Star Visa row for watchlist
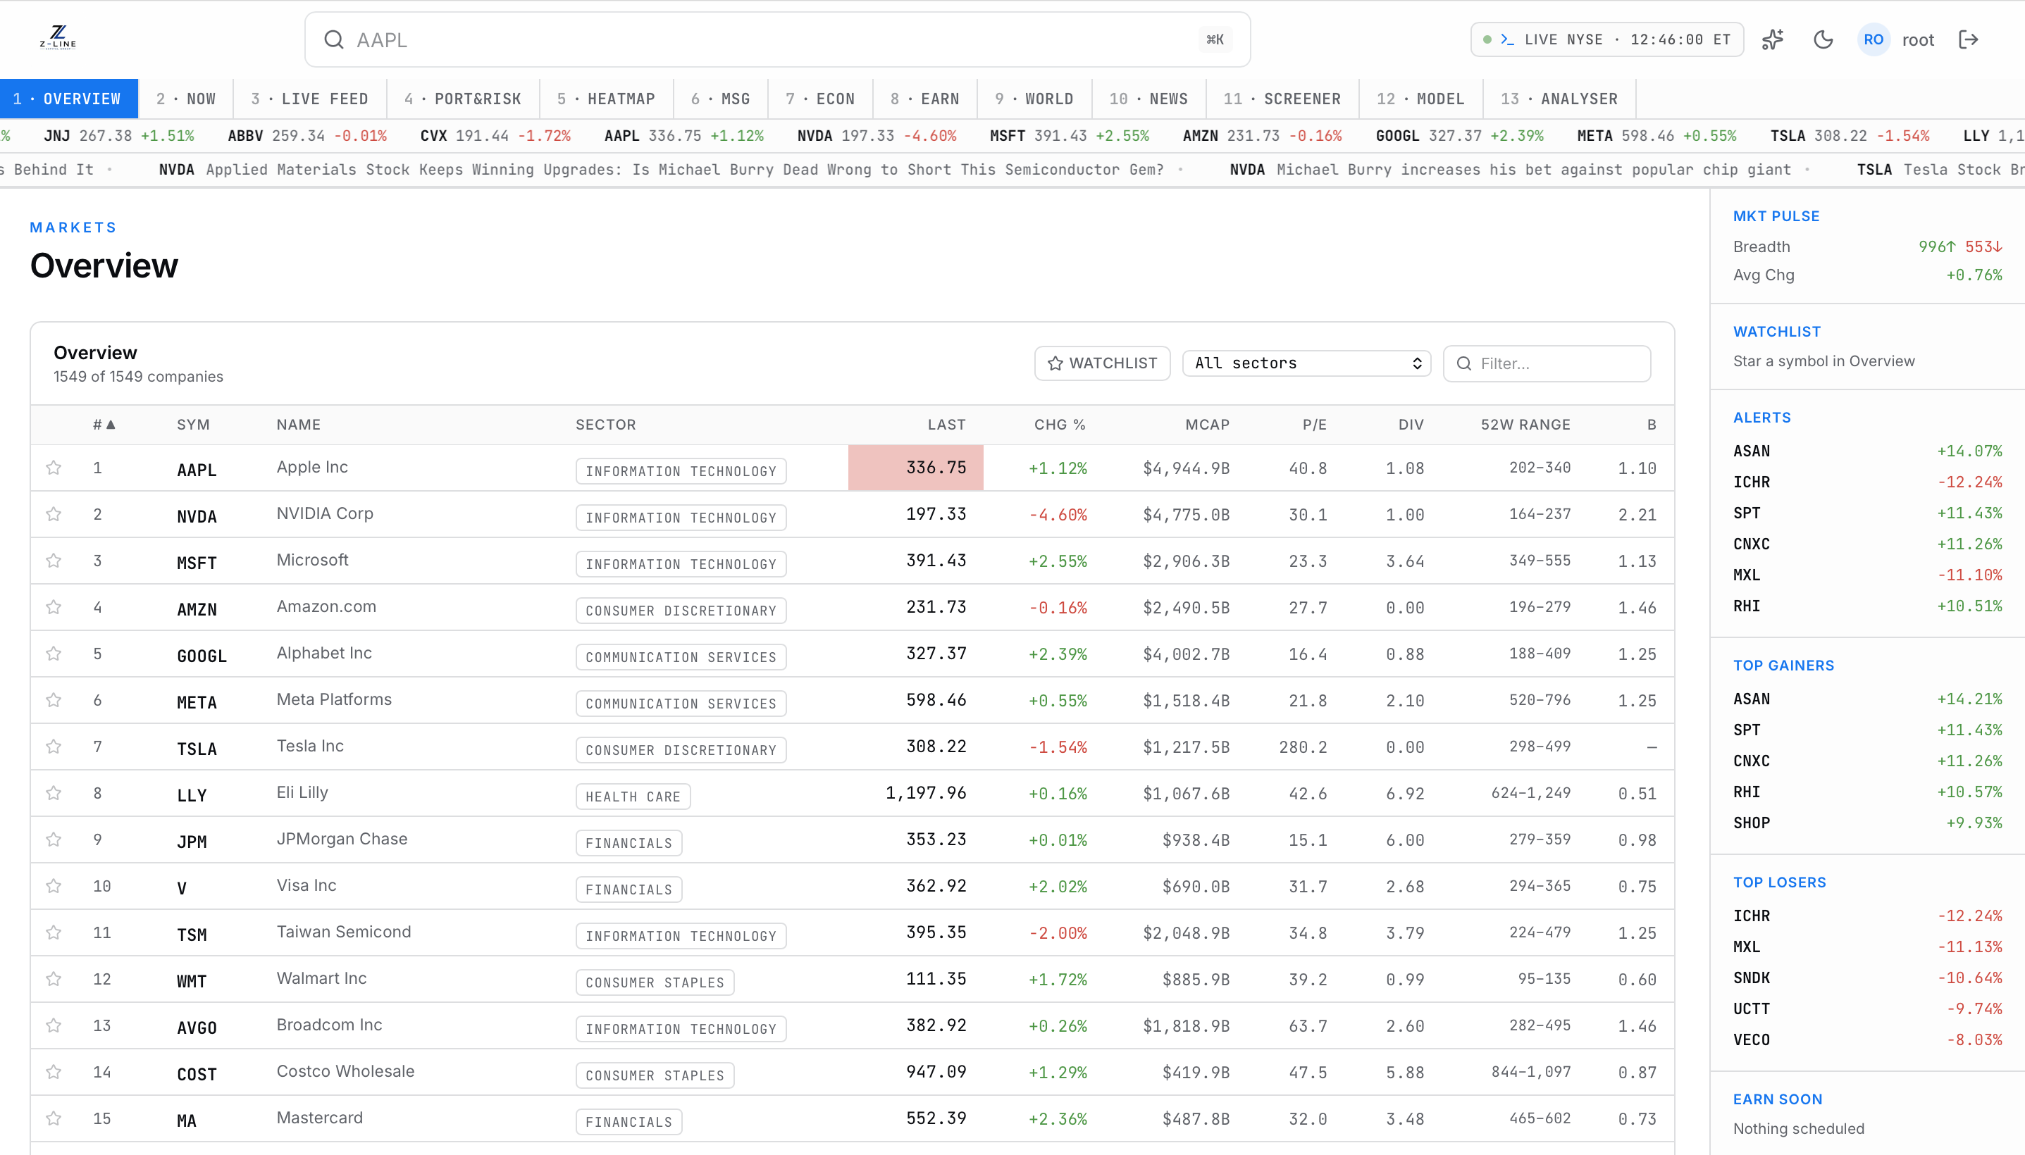Viewport: 2025px width, 1155px height. (x=54, y=886)
